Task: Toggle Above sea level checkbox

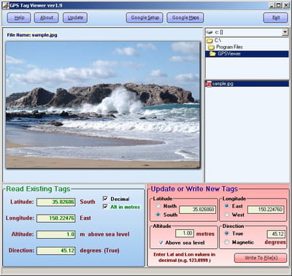Action: 161,242
